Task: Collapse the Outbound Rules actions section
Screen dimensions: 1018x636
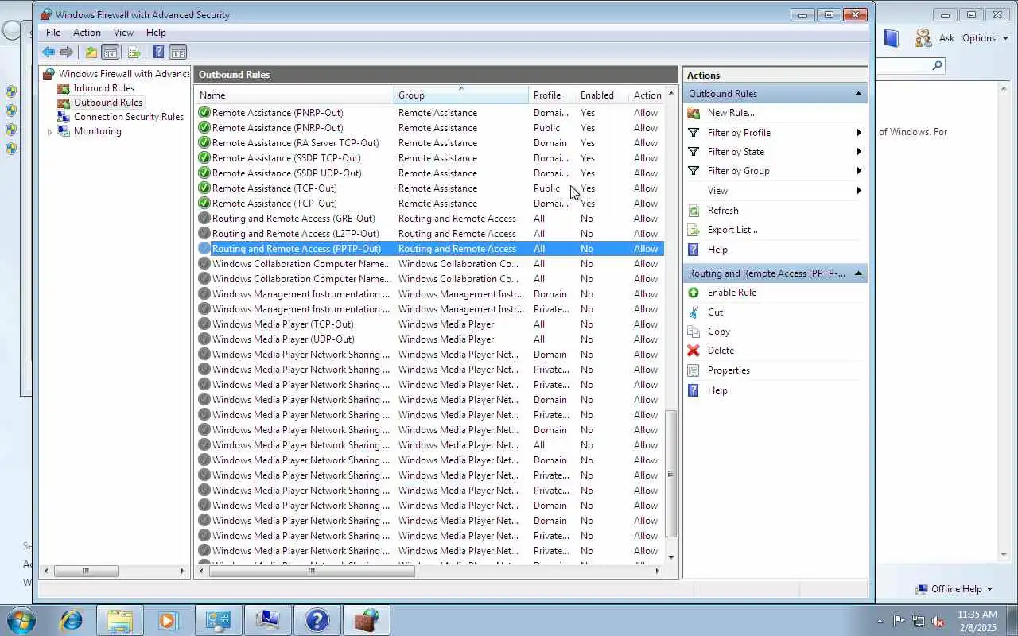Action: (858, 94)
